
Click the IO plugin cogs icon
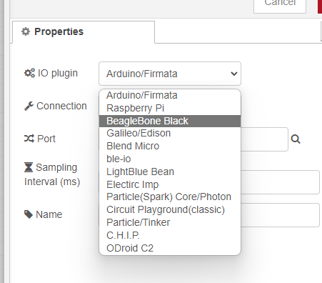click(x=29, y=73)
